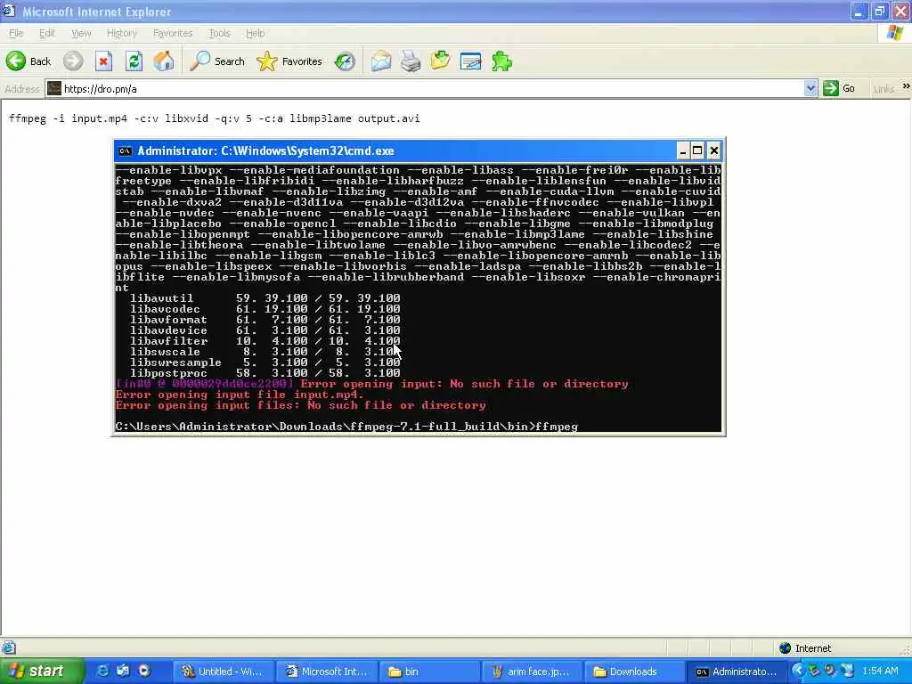Click the Links toolbar label
Image resolution: width=912 pixels, height=684 pixels.
[x=883, y=89]
